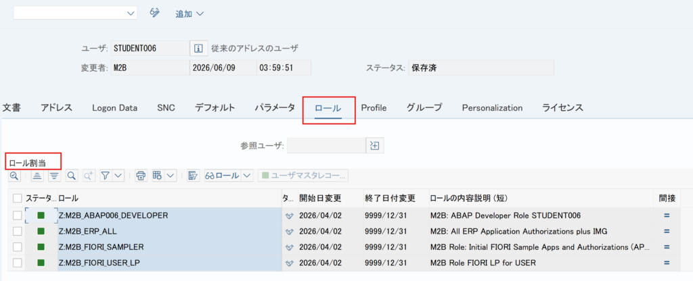Image resolution: width=693 pixels, height=281 pixels.
Task: Click the edit glasses-pencil icon at top
Action: 155,13
